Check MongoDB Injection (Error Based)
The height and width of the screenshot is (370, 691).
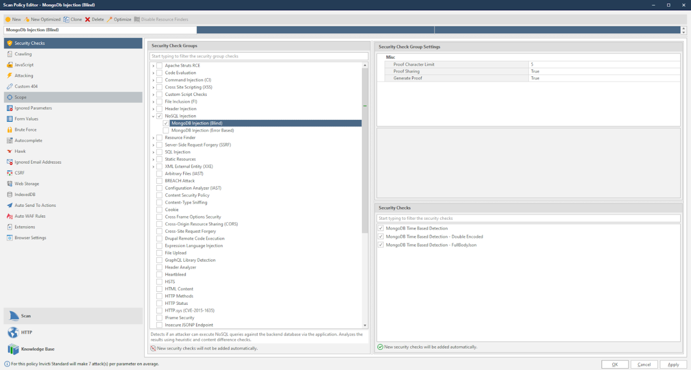click(x=166, y=130)
